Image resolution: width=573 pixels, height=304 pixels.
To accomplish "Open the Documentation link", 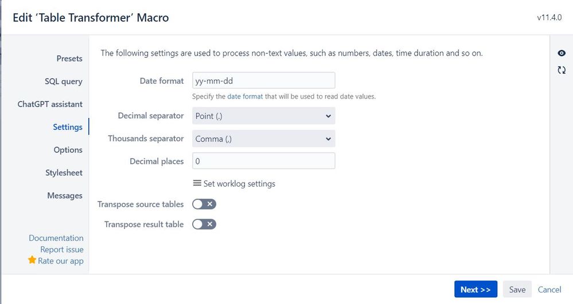I will pyautogui.click(x=56, y=238).
